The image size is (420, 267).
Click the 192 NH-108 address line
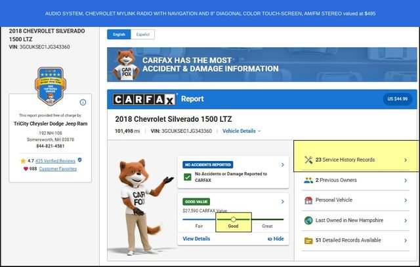click(x=51, y=133)
